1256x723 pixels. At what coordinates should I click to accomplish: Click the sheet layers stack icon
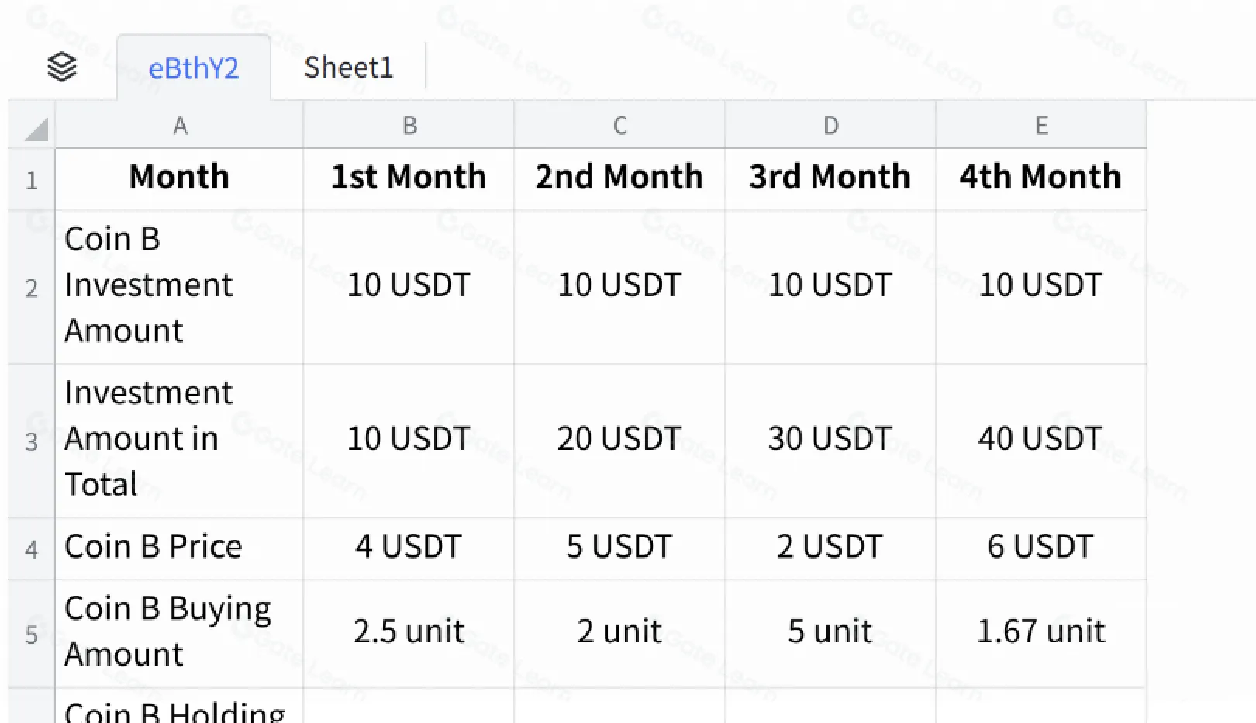[62, 67]
